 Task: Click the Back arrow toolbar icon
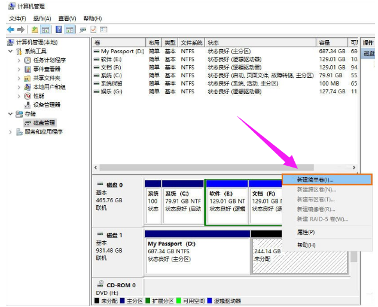(10, 29)
